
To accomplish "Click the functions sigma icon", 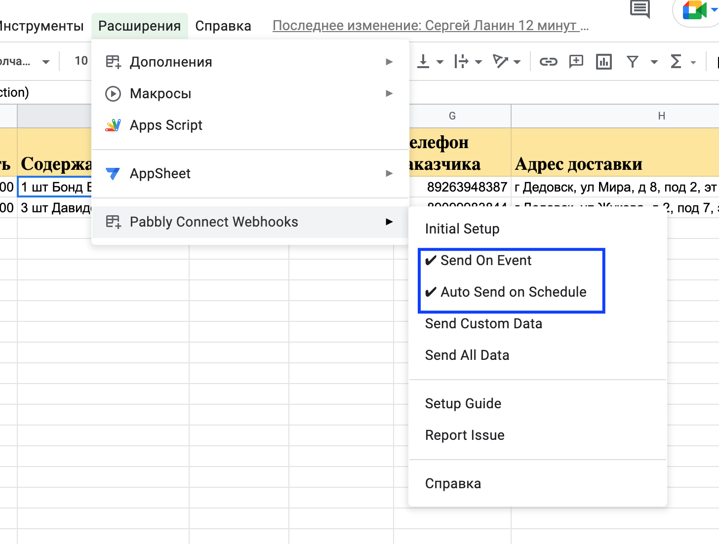I will 676,62.
